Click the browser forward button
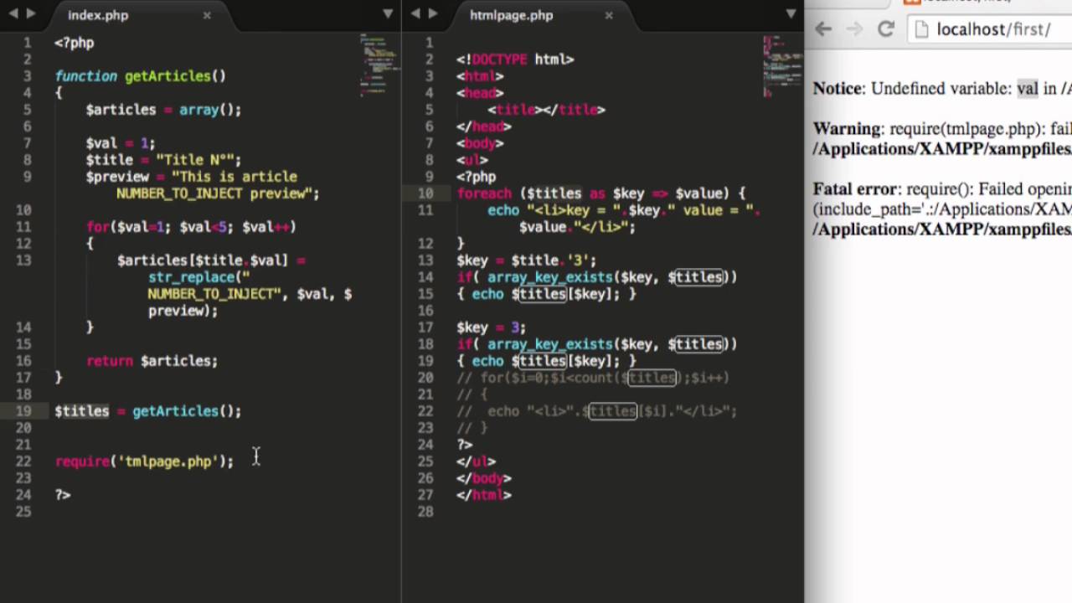 (x=854, y=29)
